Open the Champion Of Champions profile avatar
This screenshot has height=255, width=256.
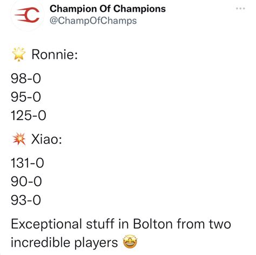[27, 15]
